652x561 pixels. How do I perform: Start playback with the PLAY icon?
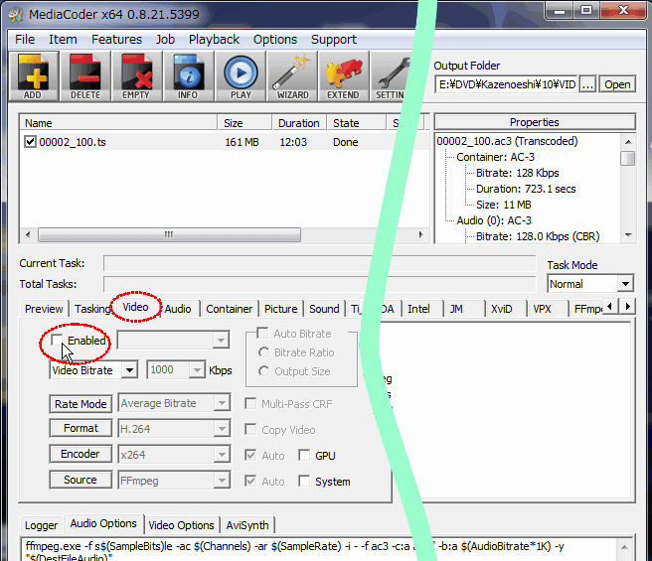240,75
